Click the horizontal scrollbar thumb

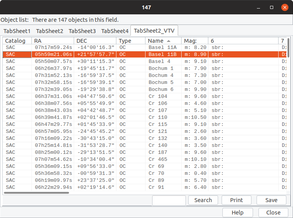tap(36, 193)
